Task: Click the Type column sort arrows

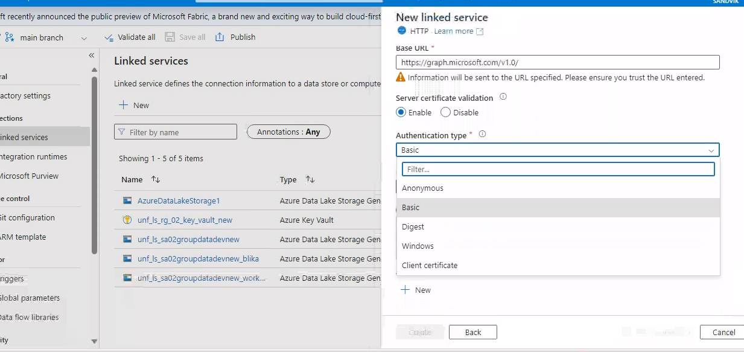Action: (310, 179)
